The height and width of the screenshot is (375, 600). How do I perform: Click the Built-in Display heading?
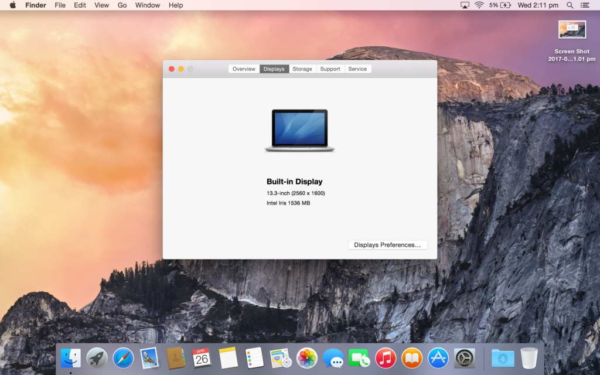pyautogui.click(x=295, y=182)
